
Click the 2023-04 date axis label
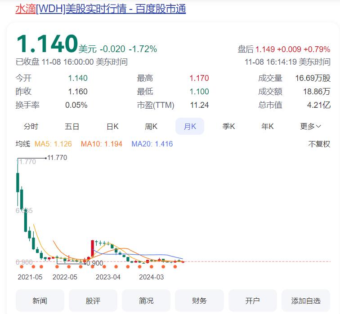[108, 277]
